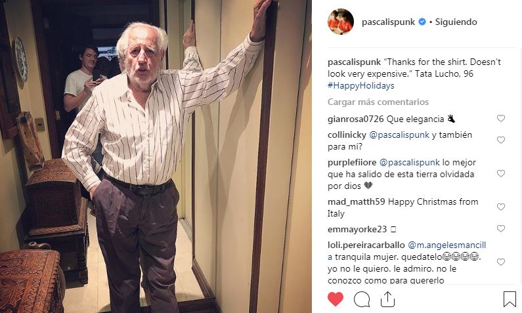Screen dimensions: 522x313
Task: Open the @pascalispunk mention in collinicky's comment
Action: coord(399,135)
